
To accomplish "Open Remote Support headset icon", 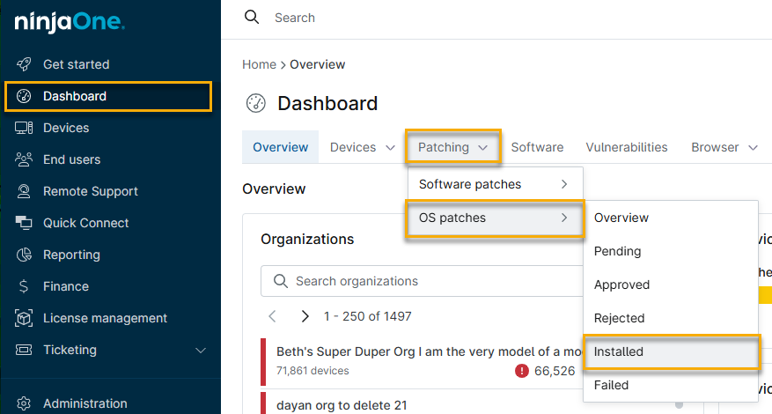I will tap(25, 191).
